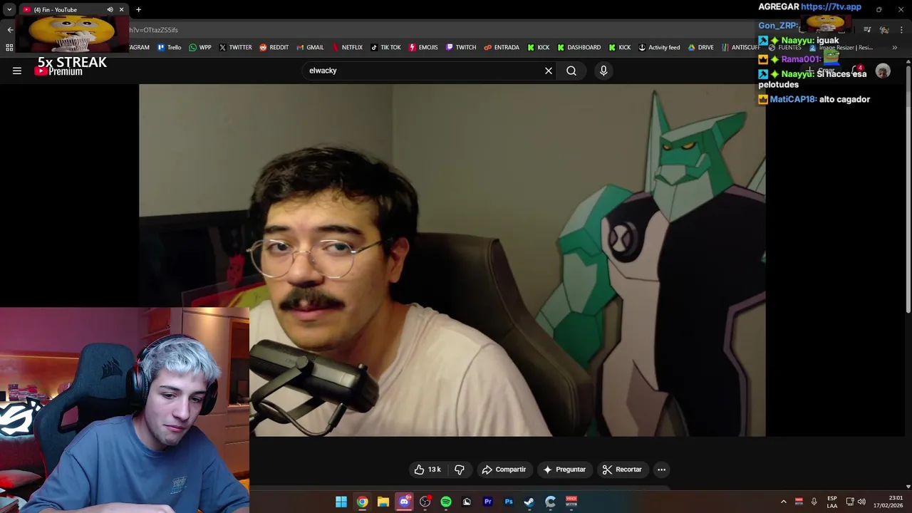Image resolution: width=912 pixels, height=513 pixels.
Task: Mute the Fin - YouTube tab audio
Action: click(110, 10)
